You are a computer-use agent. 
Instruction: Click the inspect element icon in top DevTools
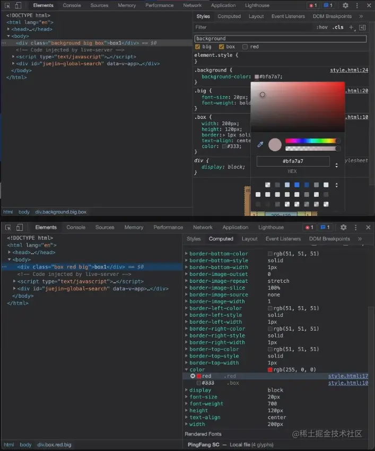click(7, 5)
